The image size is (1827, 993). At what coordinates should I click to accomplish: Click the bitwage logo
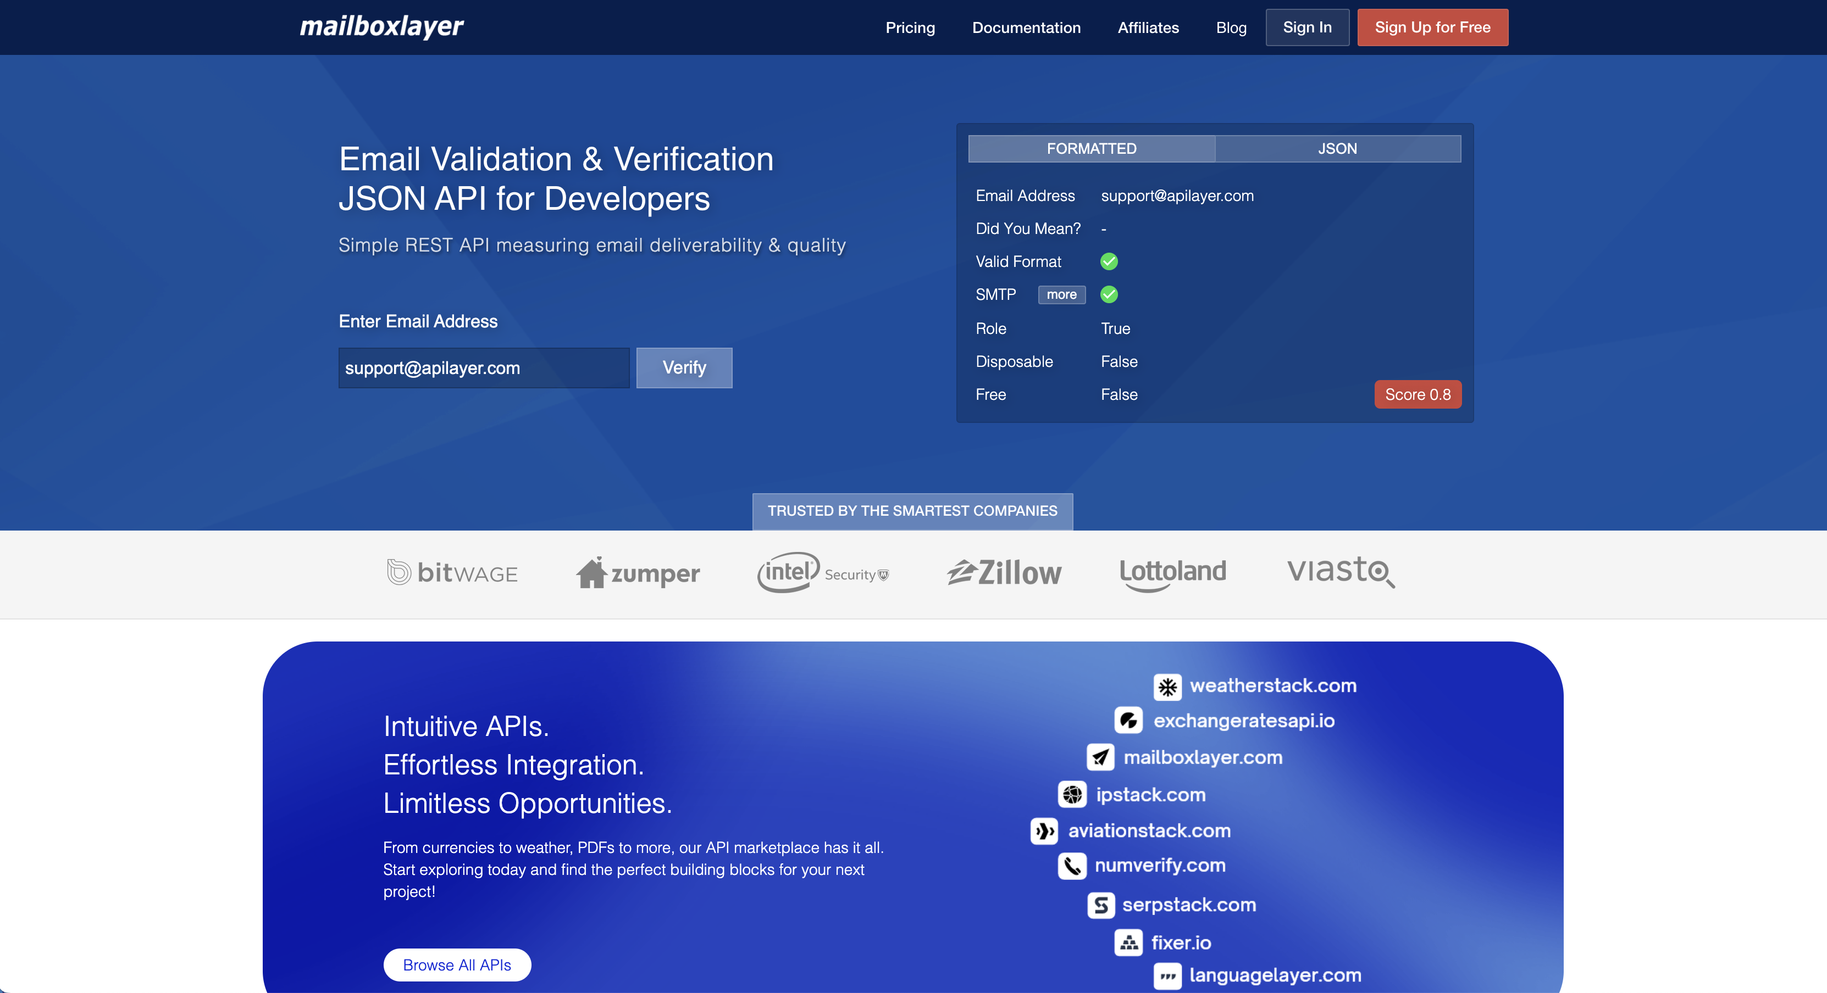(452, 572)
